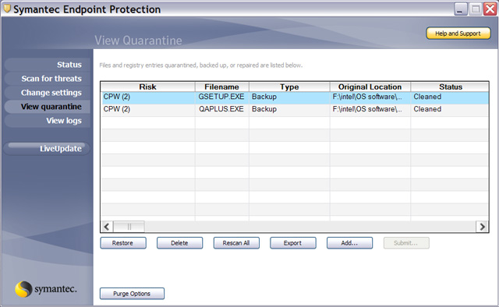
Task: Delete the selected quarantine entry
Action: tap(180, 243)
